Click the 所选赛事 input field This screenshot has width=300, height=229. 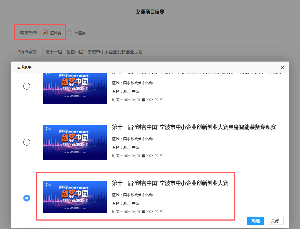[x=163, y=52]
